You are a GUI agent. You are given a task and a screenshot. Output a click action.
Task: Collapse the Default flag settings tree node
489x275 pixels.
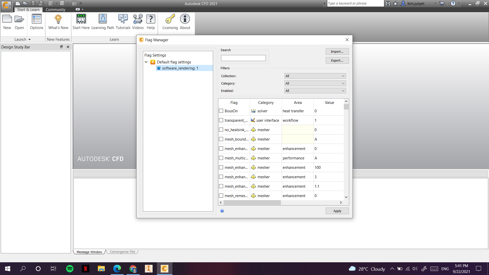click(146, 62)
